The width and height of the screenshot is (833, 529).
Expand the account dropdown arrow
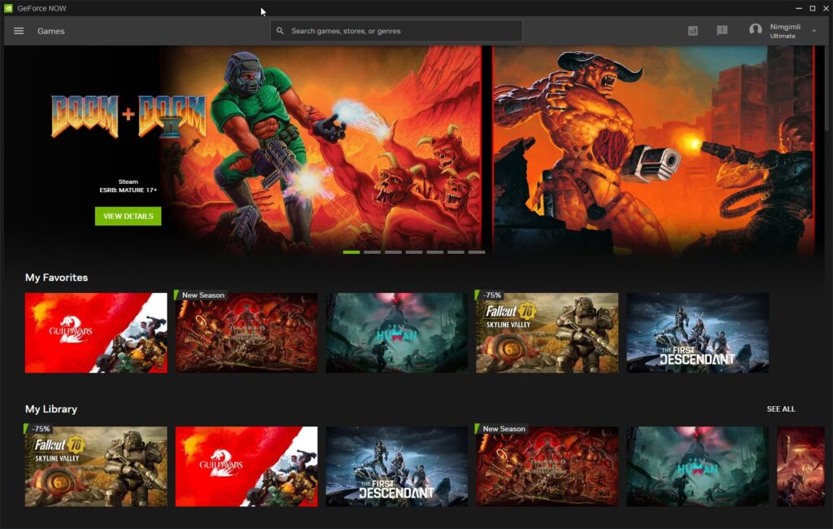click(x=813, y=31)
